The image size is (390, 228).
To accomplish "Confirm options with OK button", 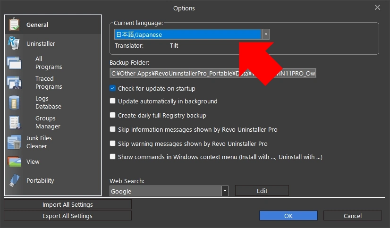I will (x=288, y=216).
